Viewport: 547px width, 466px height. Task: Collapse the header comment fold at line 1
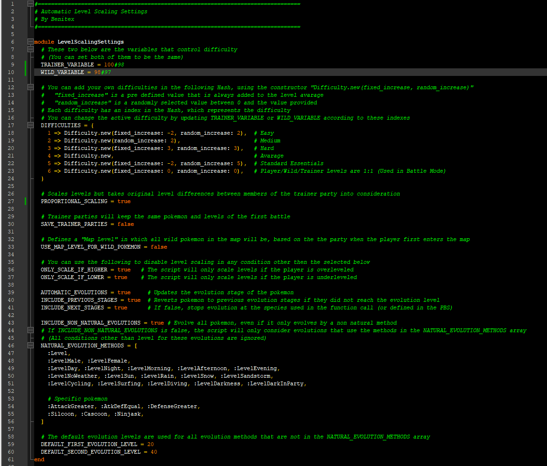coord(31,4)
